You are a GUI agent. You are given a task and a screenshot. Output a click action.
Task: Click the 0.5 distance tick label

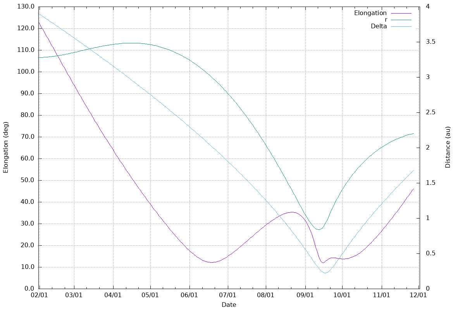click(431, 253)
